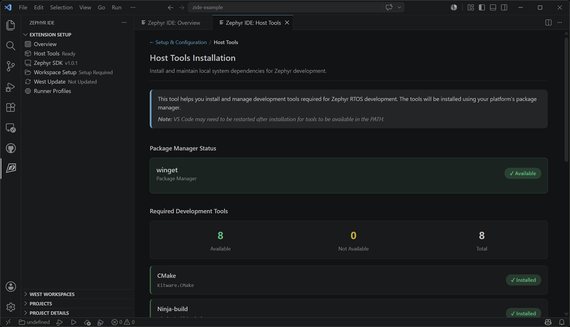
Task: Open the Edit menu
Action: (39, 7)
